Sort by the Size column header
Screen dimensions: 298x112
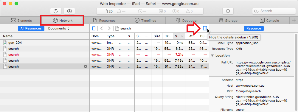click(x=157, y=36)
